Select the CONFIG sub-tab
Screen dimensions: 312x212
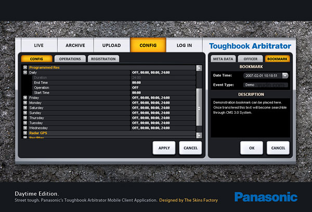[x=36, y=59]
